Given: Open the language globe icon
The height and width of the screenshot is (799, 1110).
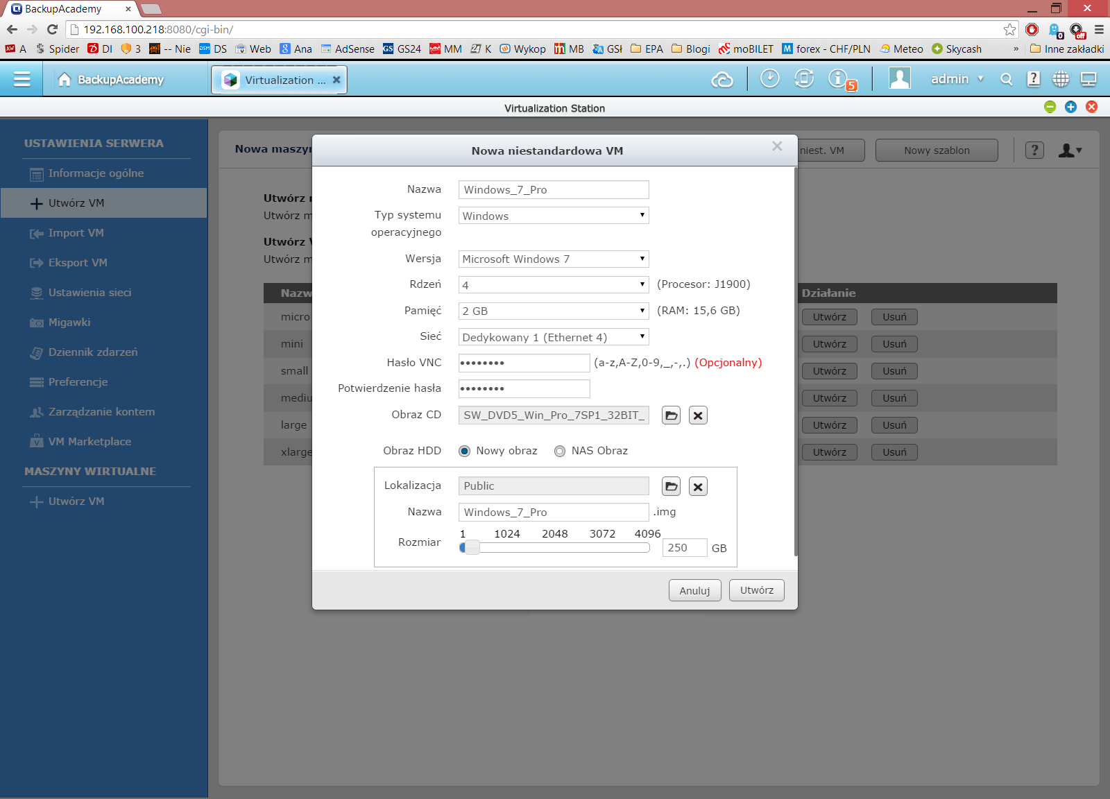Looking at the screenshot, I should (x=1061, y=79).
